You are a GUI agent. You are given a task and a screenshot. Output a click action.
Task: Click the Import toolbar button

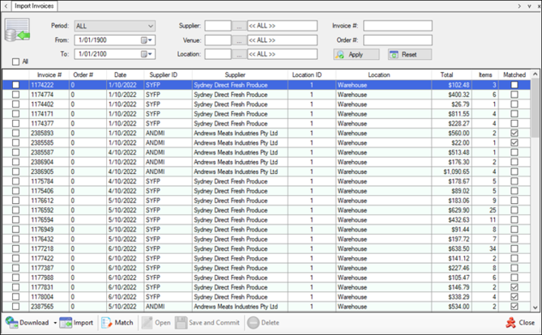tap(76, 323)
